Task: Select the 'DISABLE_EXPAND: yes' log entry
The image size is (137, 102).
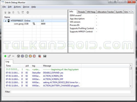Action: 67,73
